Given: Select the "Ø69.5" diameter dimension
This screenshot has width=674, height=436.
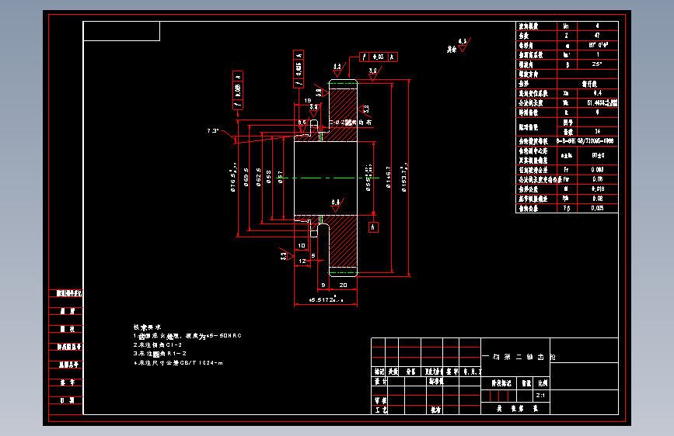Looking at the screenshot, I should tap(246, 177).
